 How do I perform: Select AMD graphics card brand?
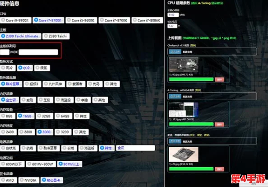pyautogui.click(x=9, y=180)
